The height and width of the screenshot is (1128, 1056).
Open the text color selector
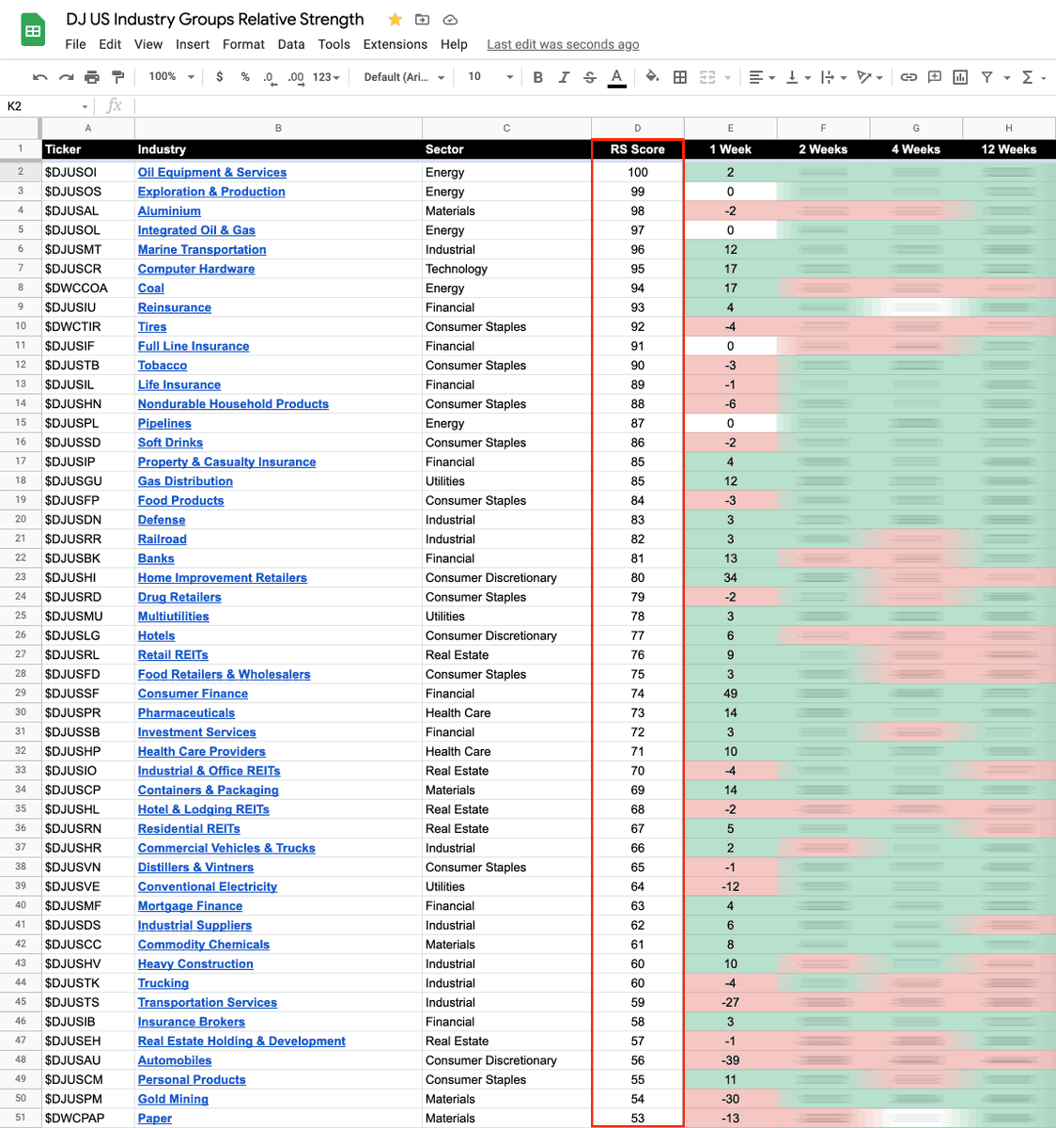tap(617, 77)
